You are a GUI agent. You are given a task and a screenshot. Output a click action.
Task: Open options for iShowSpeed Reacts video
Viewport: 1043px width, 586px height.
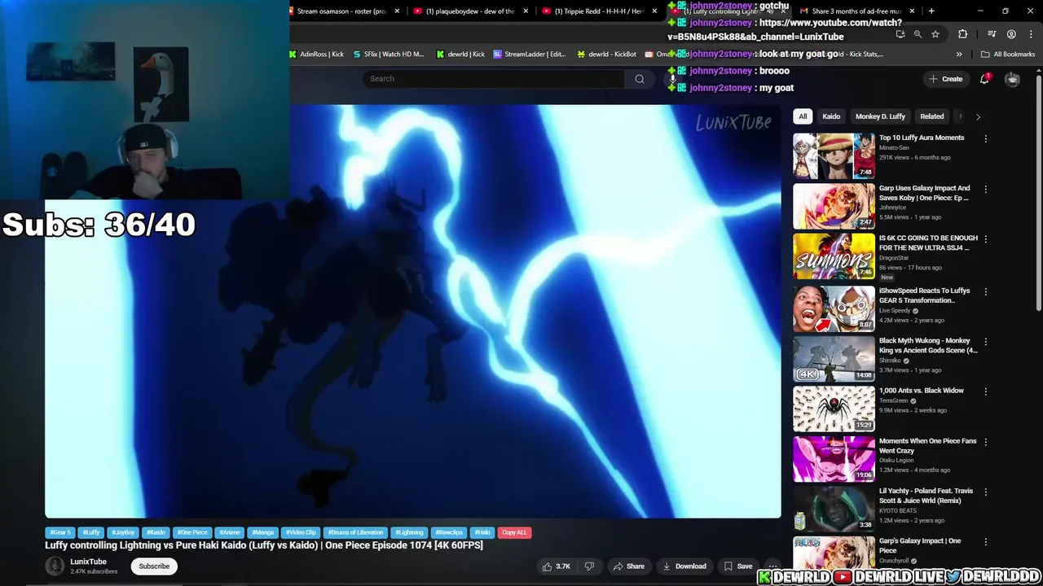click(985, 291)
